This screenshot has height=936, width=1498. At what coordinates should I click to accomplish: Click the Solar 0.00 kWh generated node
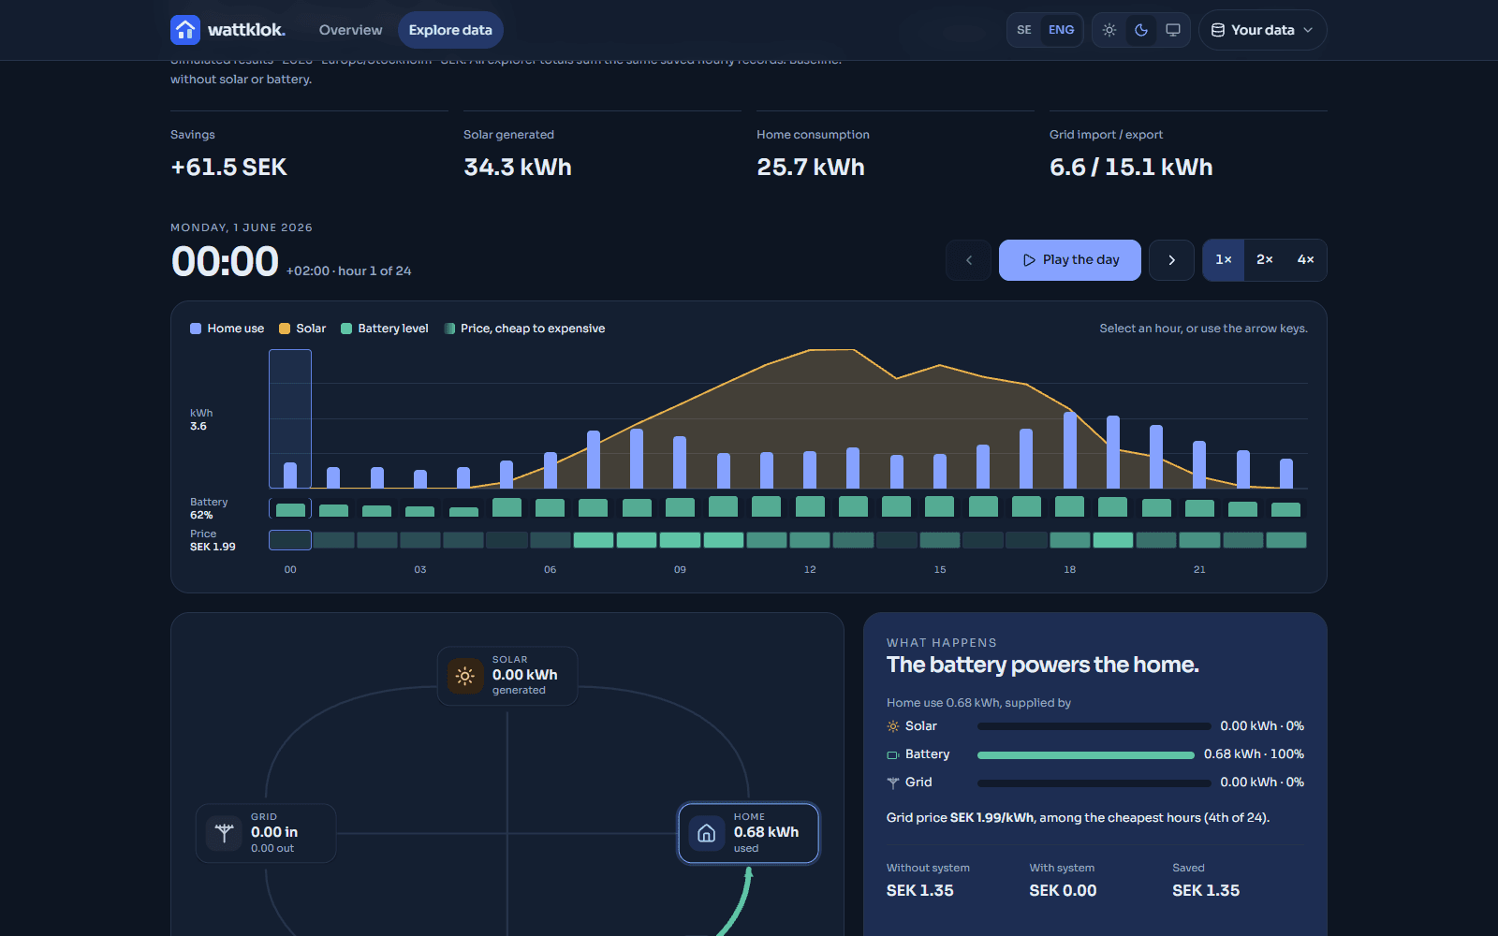point(507,676)
